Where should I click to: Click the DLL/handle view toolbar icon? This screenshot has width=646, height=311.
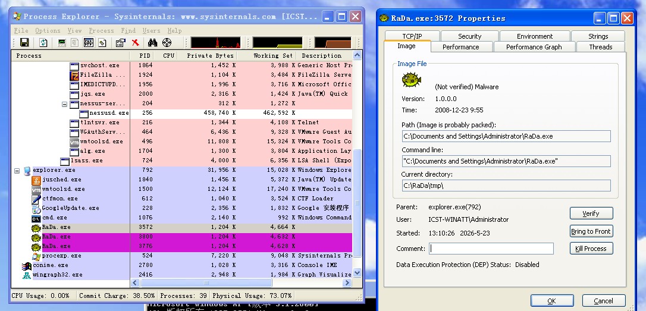point(102,42)
